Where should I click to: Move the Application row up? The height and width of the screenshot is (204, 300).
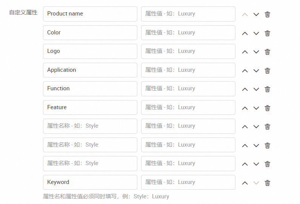coord(245,71)
